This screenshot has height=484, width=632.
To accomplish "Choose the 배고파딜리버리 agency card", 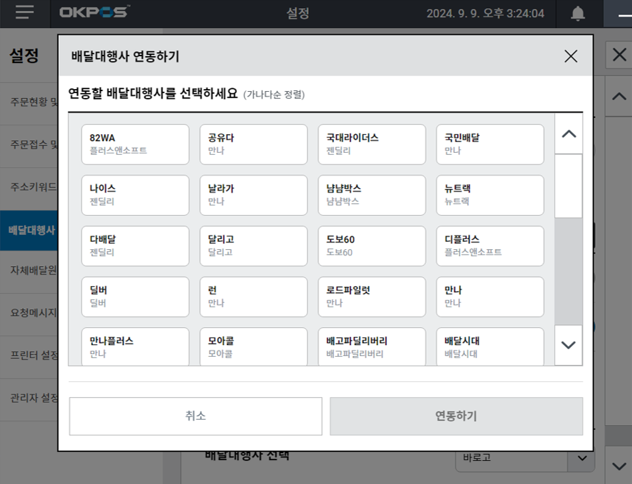I will pyautogui.click(x=372, y=346).
